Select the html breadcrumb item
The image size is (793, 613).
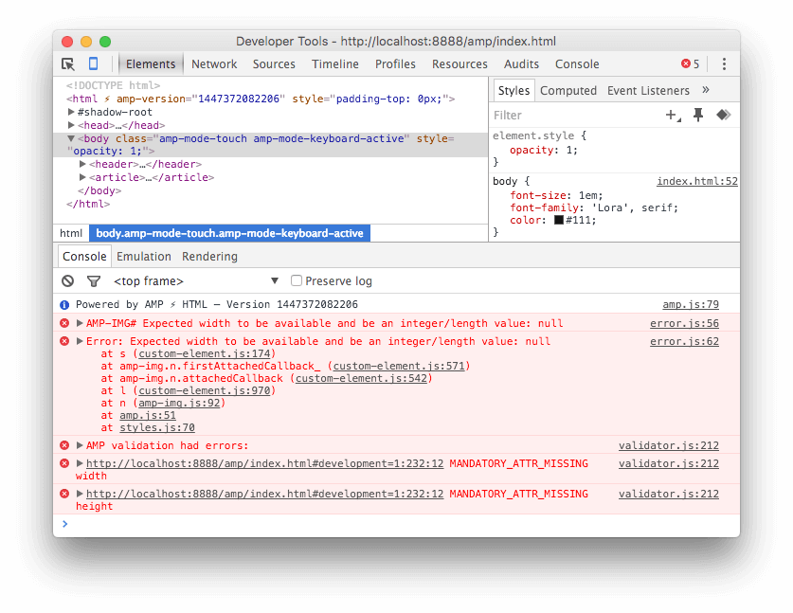[x=71, y=233]
